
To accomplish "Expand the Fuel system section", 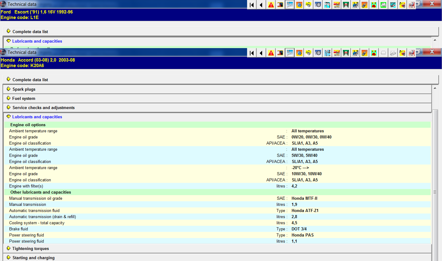I will 24,98.
